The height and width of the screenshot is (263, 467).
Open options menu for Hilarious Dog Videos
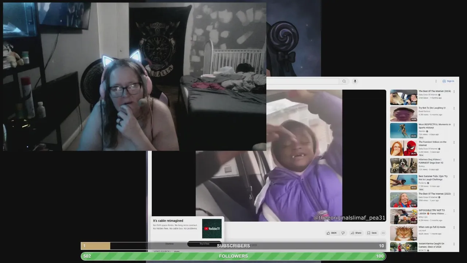click(454, 160)
